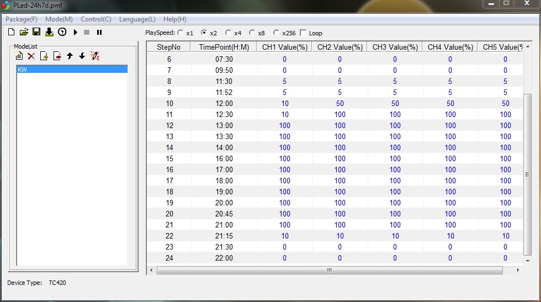Pause the playback preview
Image resolution: width=541 pixels, height=302 pixels.
point(99,32)
